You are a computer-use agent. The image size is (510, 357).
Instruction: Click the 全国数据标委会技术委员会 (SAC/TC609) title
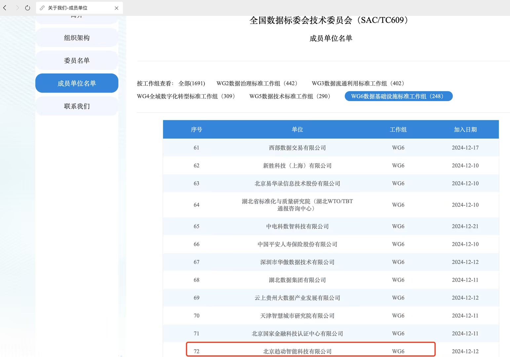tap(331, 20)
